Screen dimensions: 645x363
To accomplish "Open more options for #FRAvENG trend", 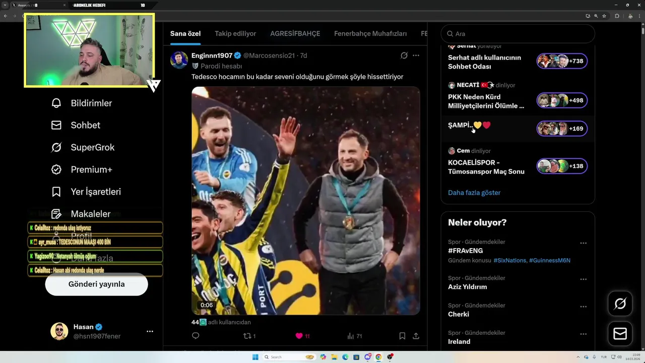I will tap(583, 243).
